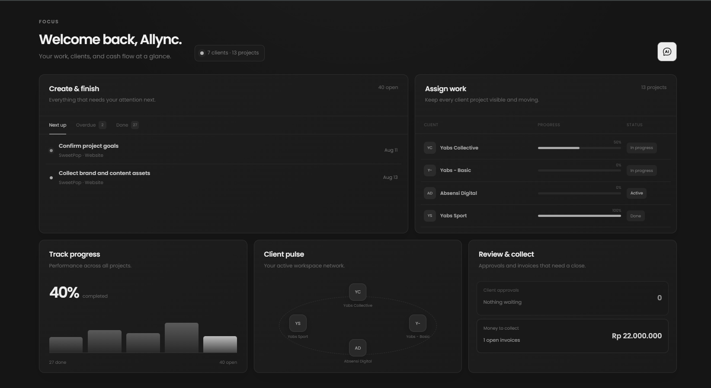The image size is (711, 388).
Task: Click the Yabs Collective name in the client table
Action: 459,148
